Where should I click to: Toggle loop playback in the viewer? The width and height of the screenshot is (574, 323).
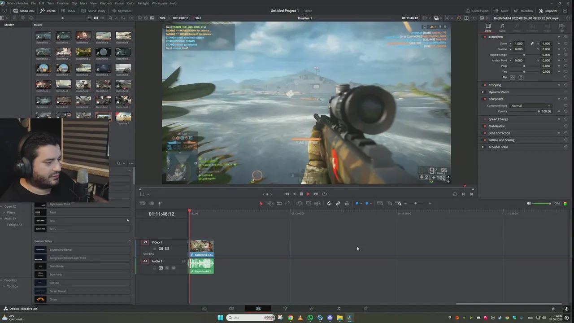[x=324, y=194]
